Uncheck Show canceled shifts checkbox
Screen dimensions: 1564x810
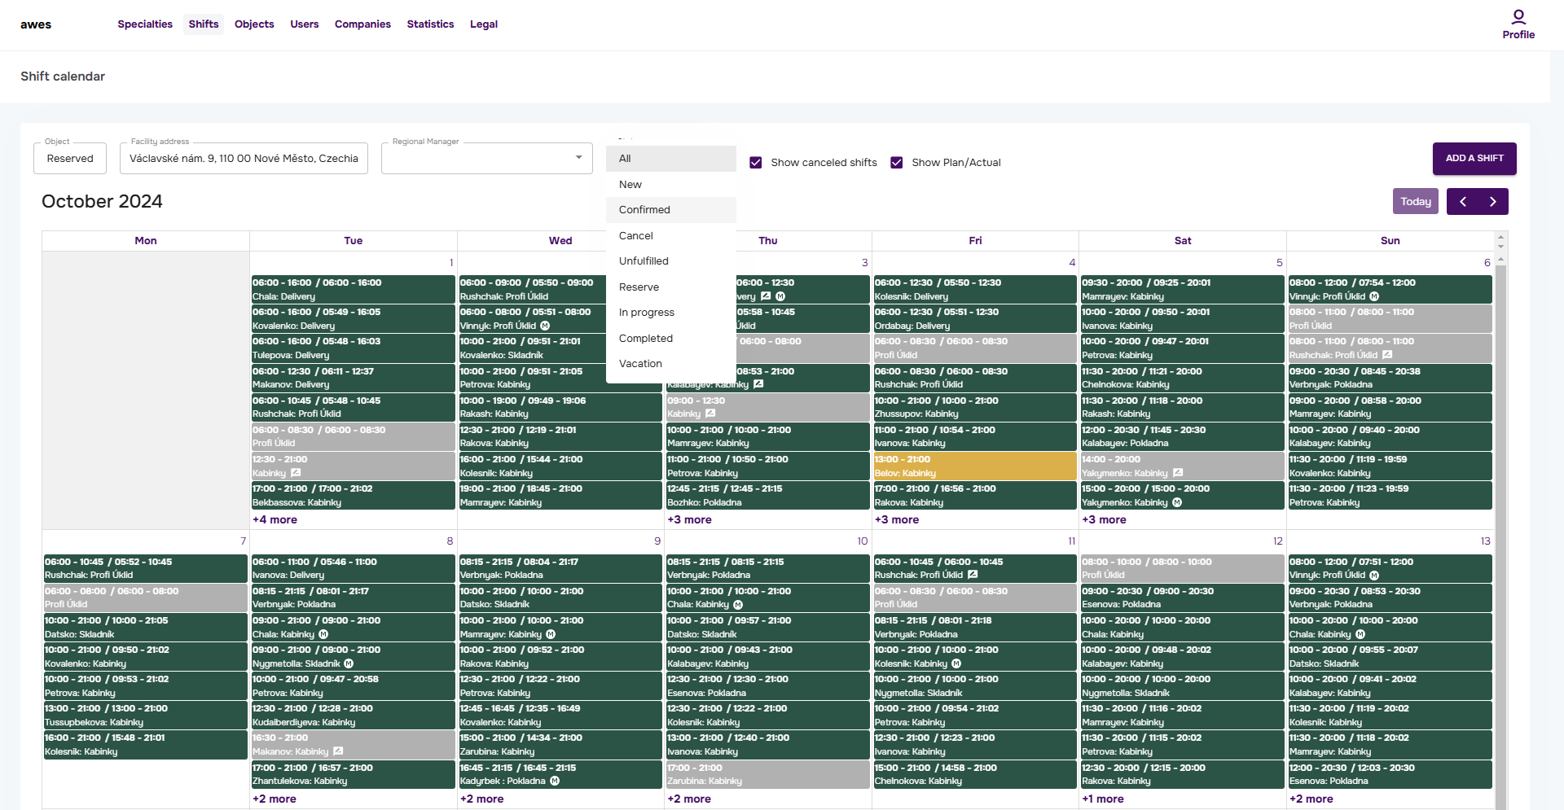756,163
